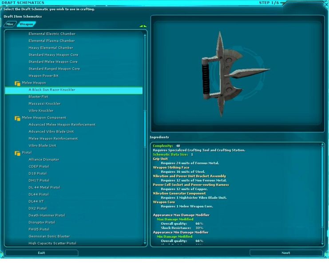Choose the Blaster Fist schematic
The image size is (329, 266).
[38, 97]
